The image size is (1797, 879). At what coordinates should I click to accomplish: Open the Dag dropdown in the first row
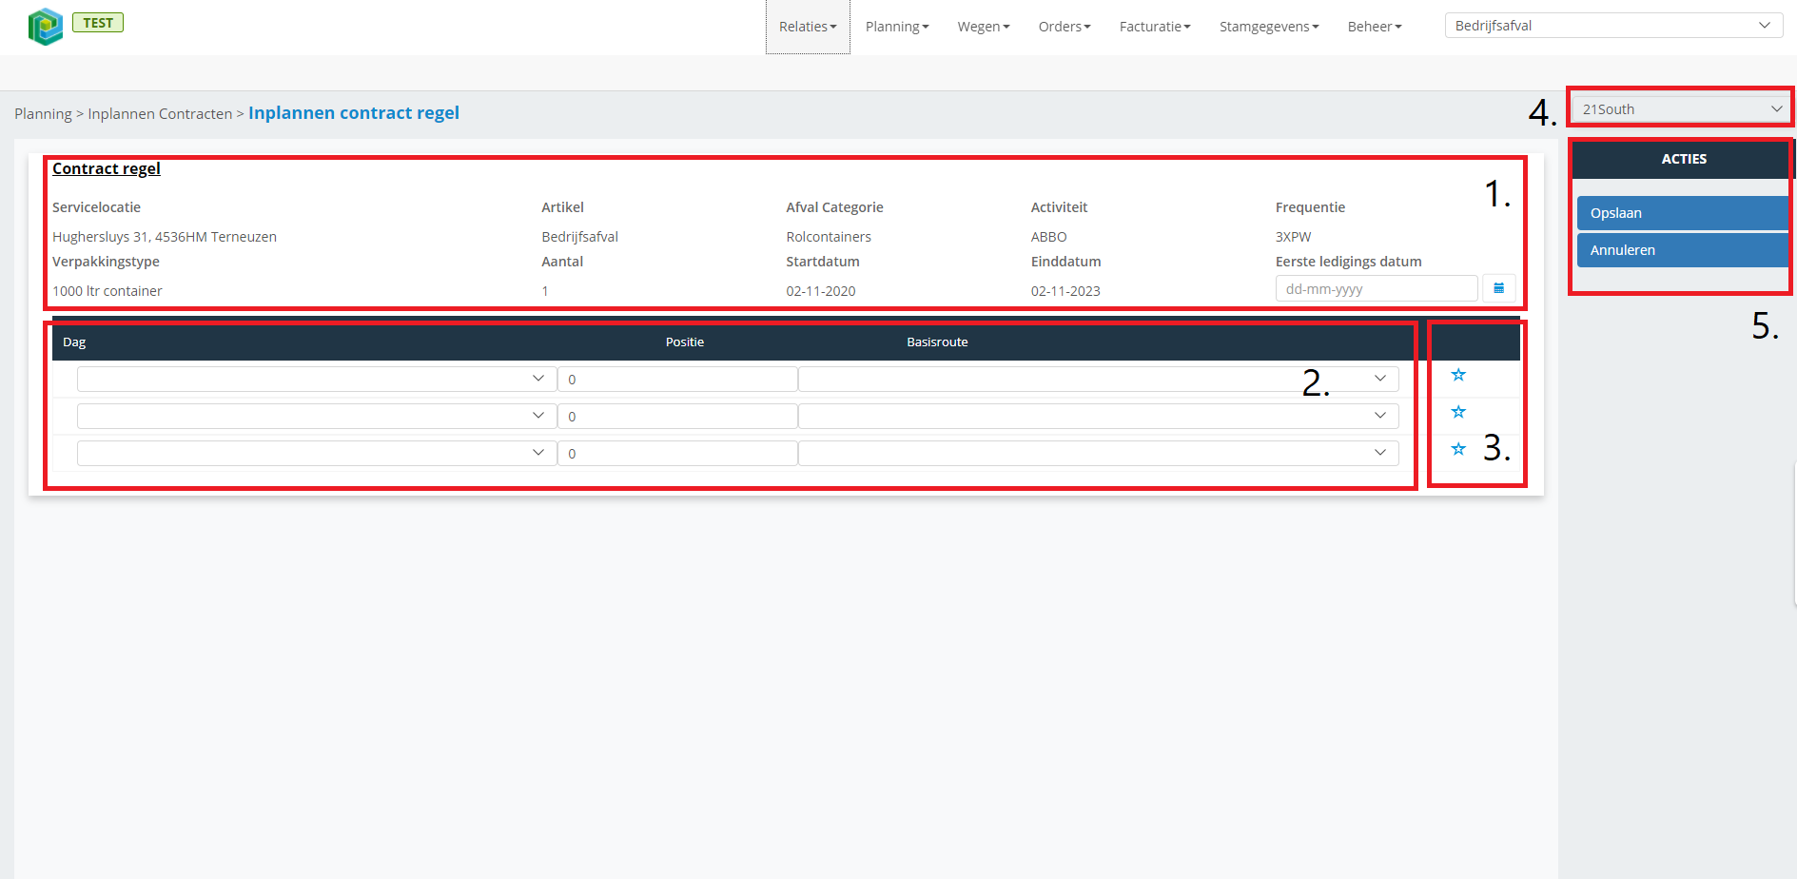pos(317,379)
